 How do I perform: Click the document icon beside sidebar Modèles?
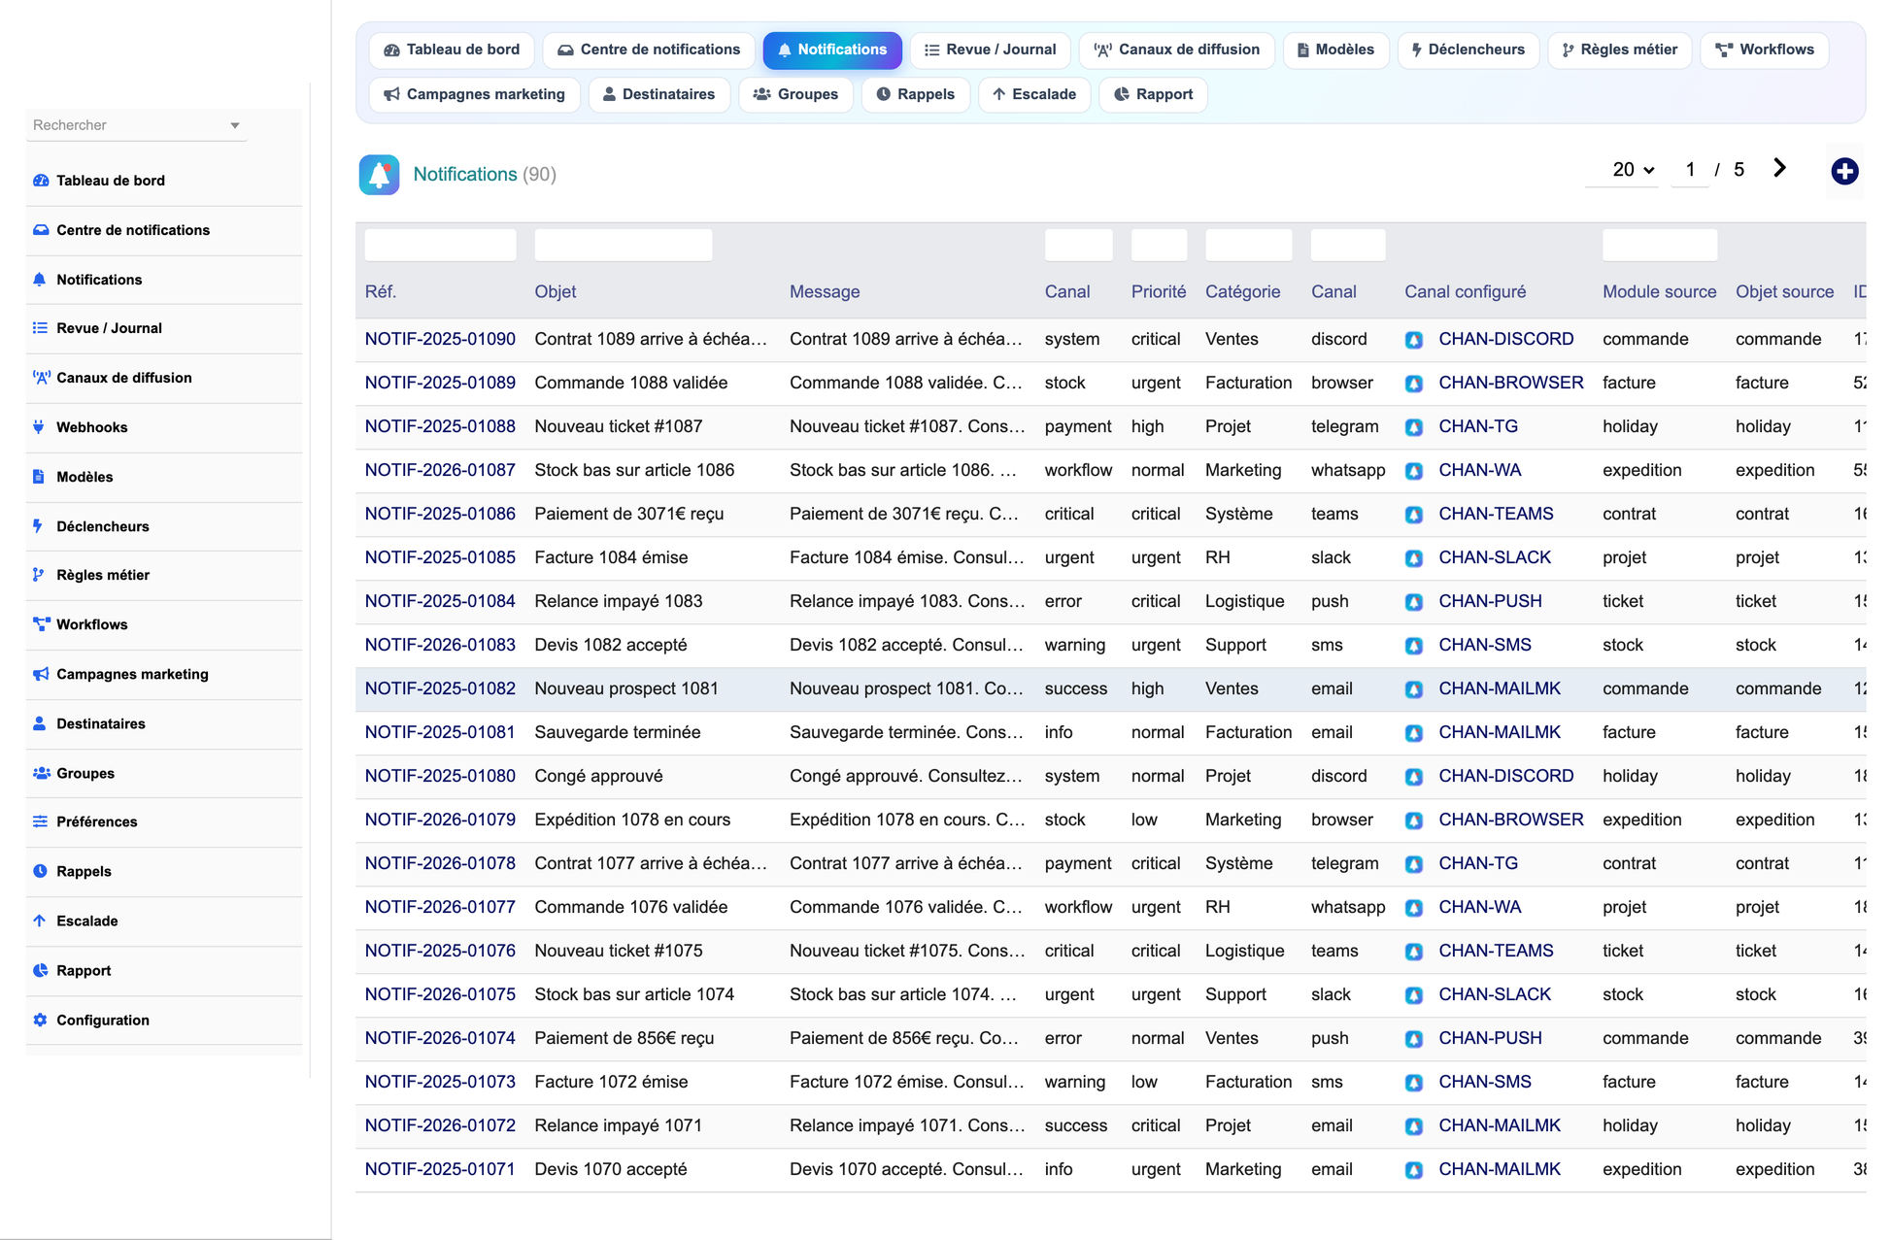click(39, 477)
